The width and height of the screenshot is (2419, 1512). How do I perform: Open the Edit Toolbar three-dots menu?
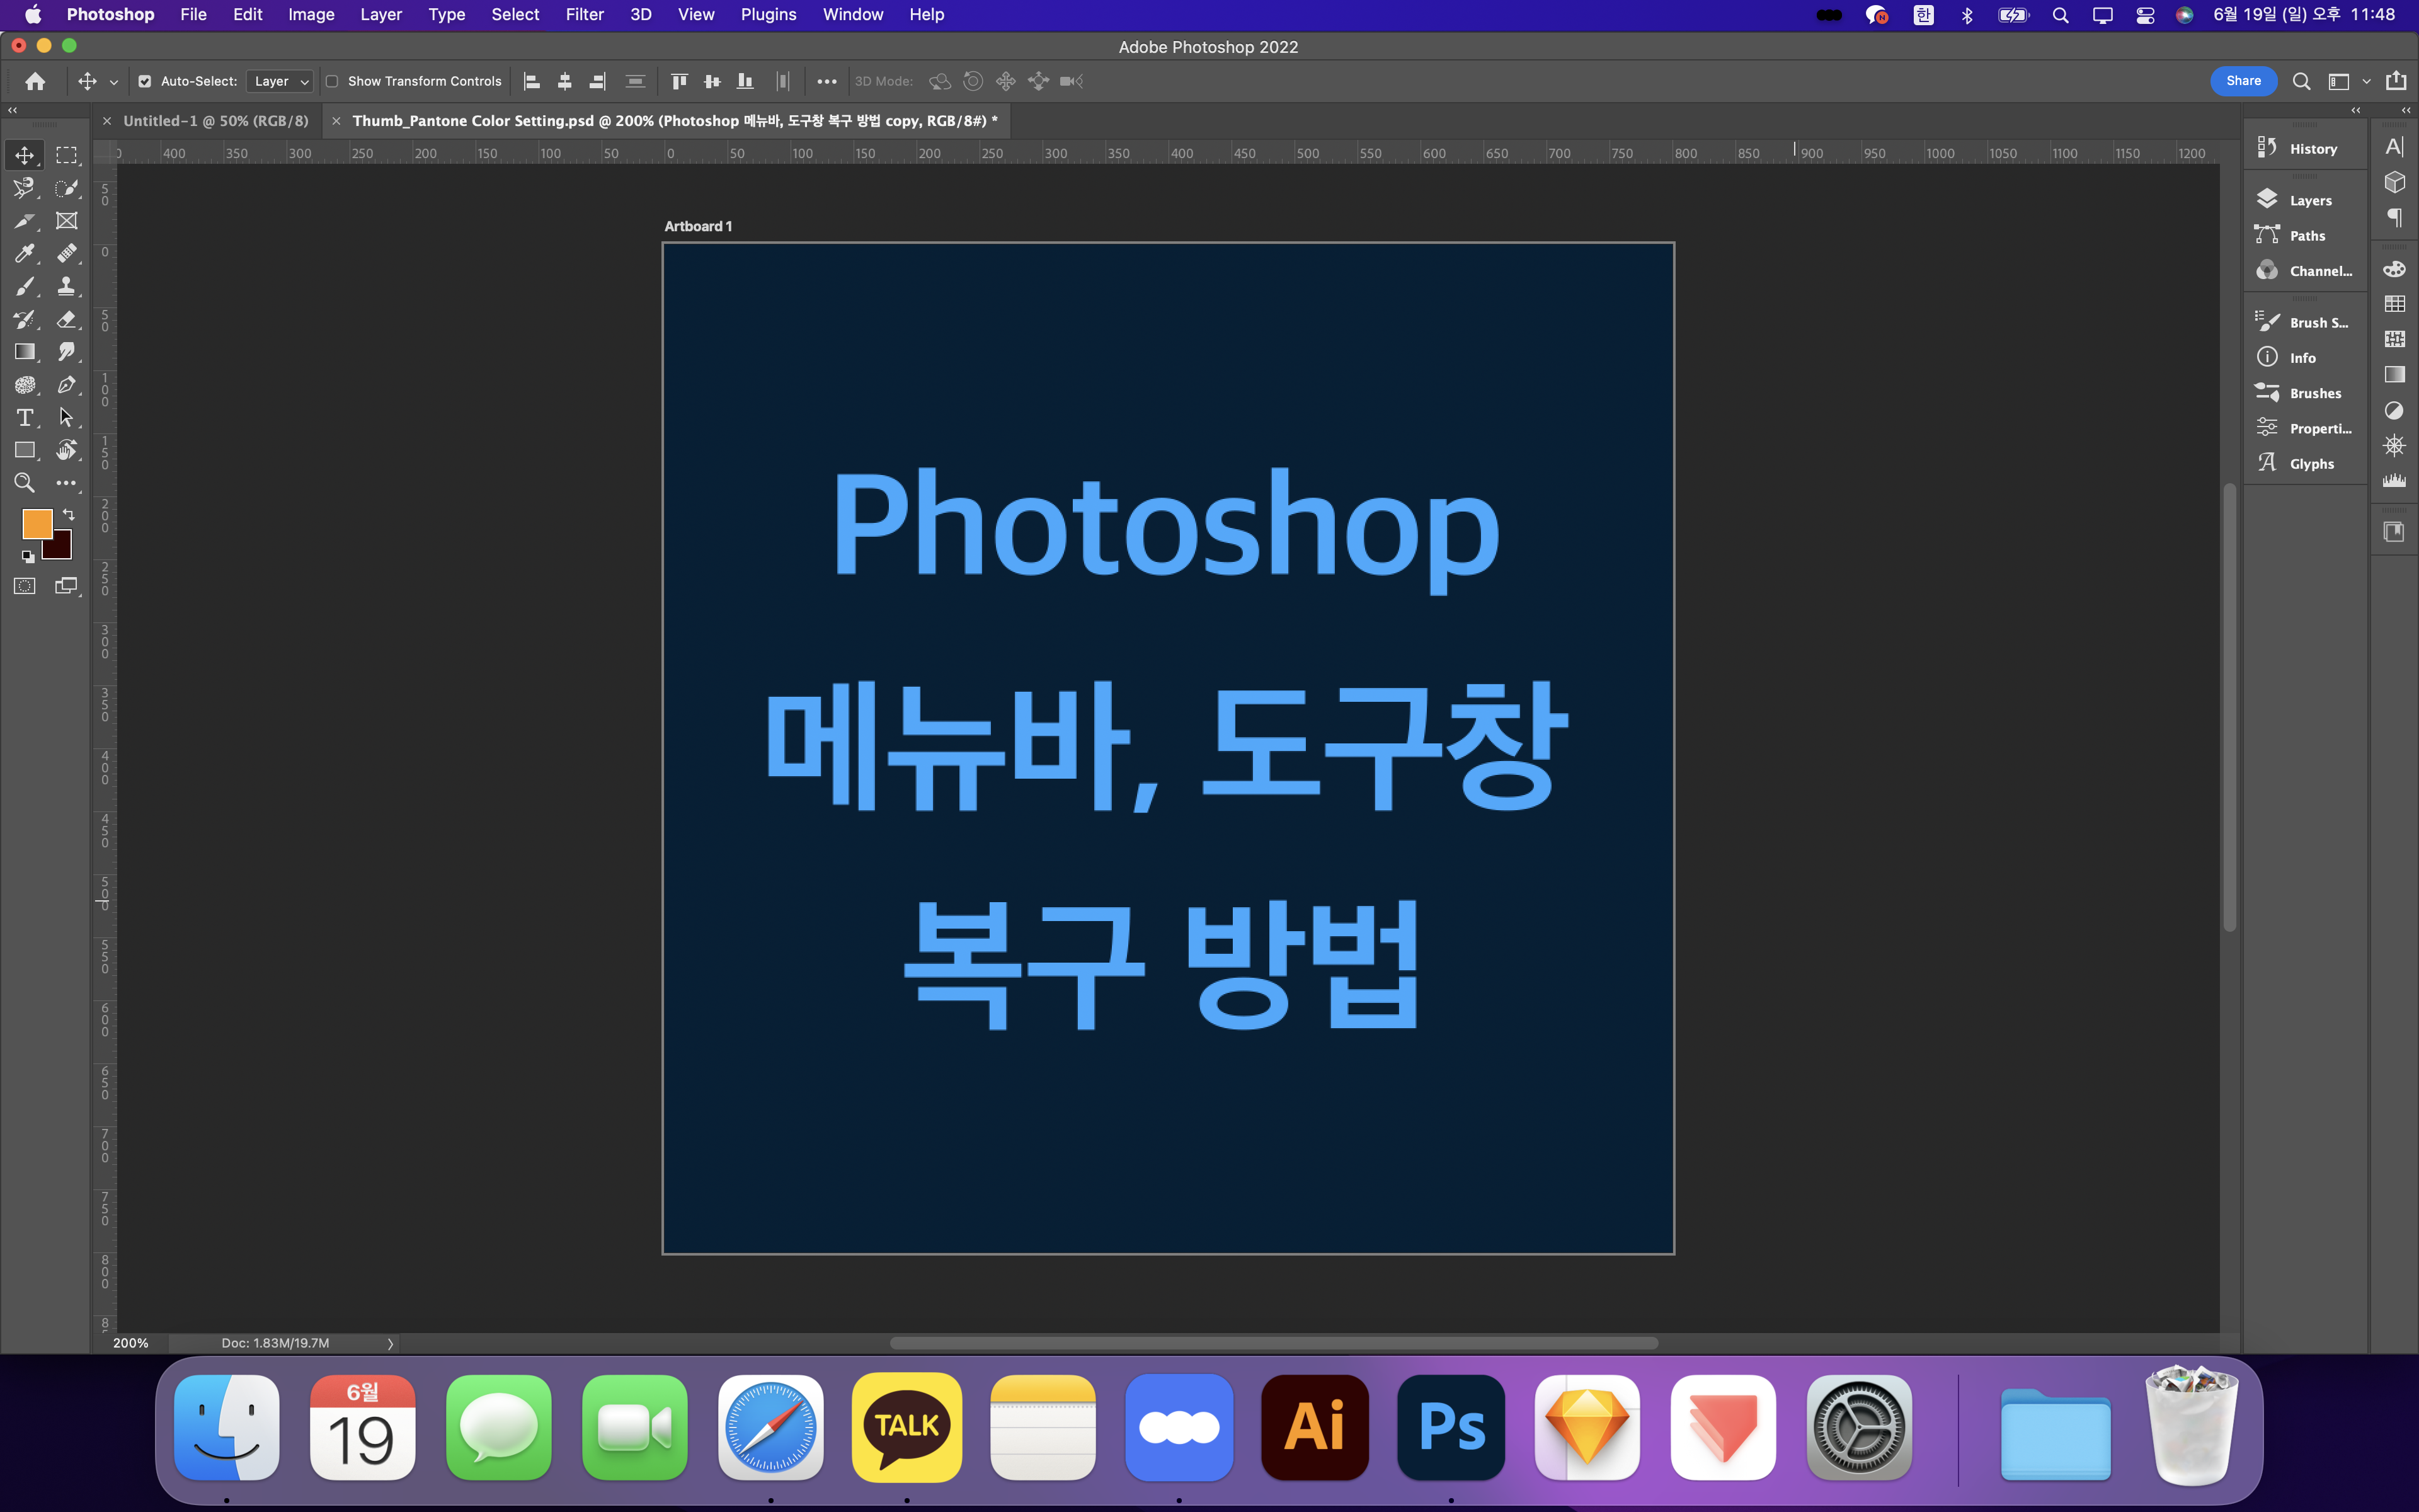pos(66,483)
